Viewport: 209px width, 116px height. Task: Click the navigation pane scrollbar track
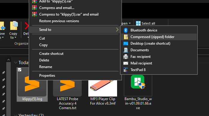coord(8,89)
